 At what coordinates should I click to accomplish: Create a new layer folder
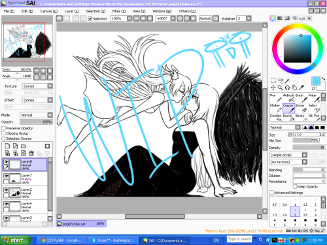[x=24, y=146]
